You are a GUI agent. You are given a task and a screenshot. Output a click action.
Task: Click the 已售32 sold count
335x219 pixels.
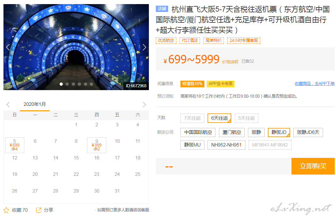[248, 61]
